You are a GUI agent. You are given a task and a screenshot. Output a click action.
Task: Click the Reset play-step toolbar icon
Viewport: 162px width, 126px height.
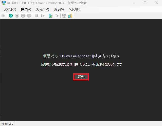[x=43, y=16]
